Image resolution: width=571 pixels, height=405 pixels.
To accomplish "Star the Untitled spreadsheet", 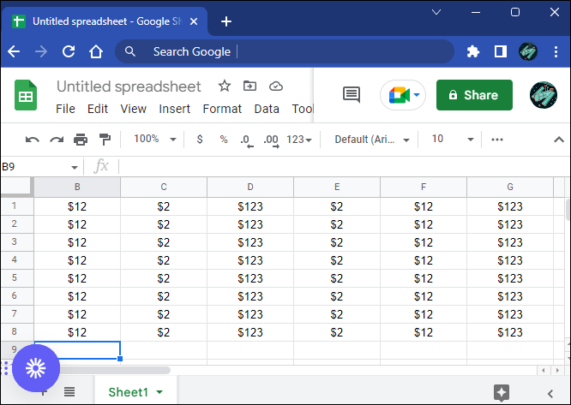I will [225, 86].
